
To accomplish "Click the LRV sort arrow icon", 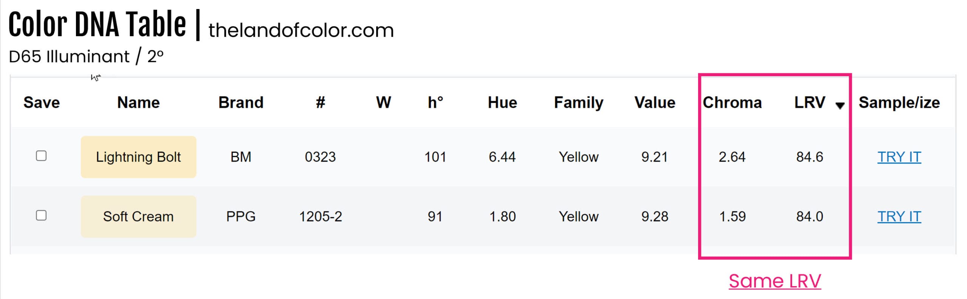I will tap(840, 105).
